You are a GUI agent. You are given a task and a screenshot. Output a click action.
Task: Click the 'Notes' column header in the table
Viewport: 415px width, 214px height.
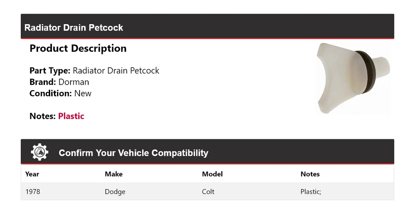310,174
